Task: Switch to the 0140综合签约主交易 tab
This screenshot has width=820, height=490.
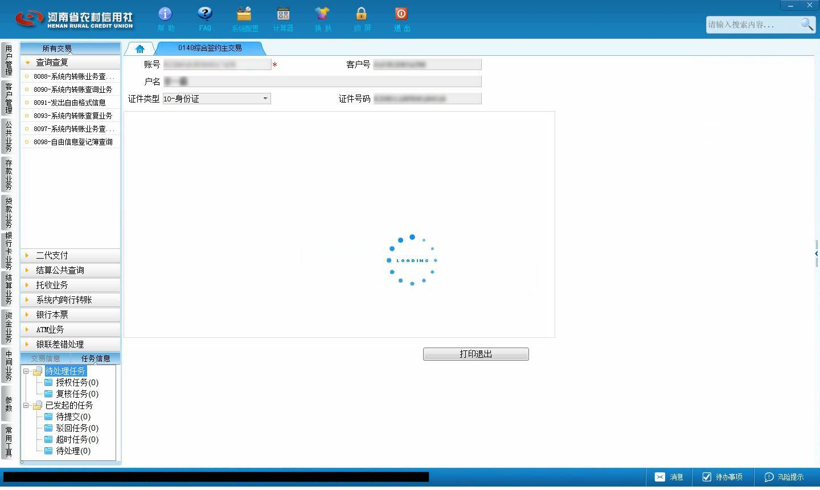Action: 210,48
